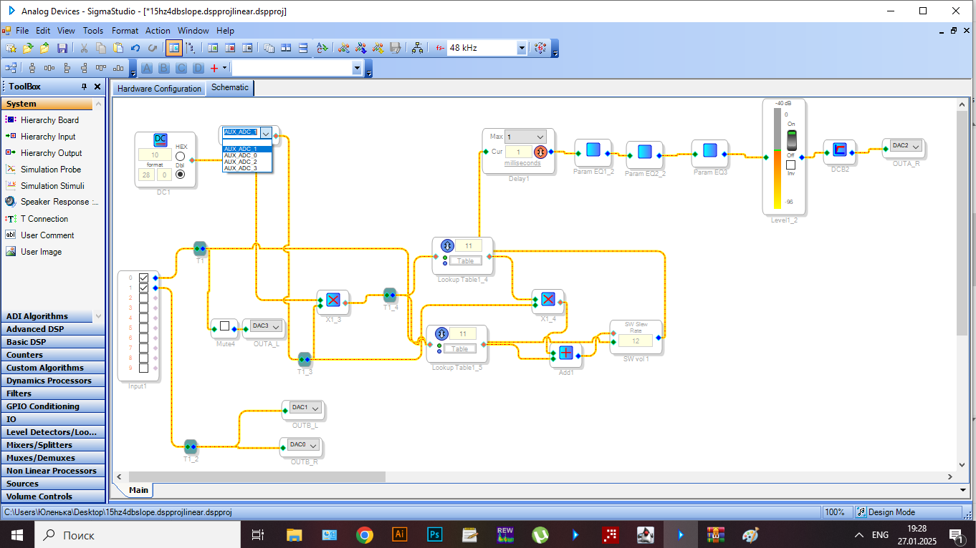Viewport: 976px width, 548px height.
Task: Click the red plus toolbar icon
Action: pos(214,68)
